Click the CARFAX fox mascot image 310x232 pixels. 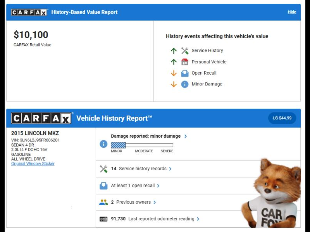(276, 193)
